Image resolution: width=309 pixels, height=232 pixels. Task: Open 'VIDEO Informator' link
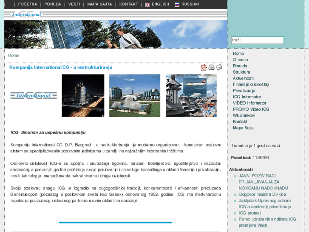249,103
